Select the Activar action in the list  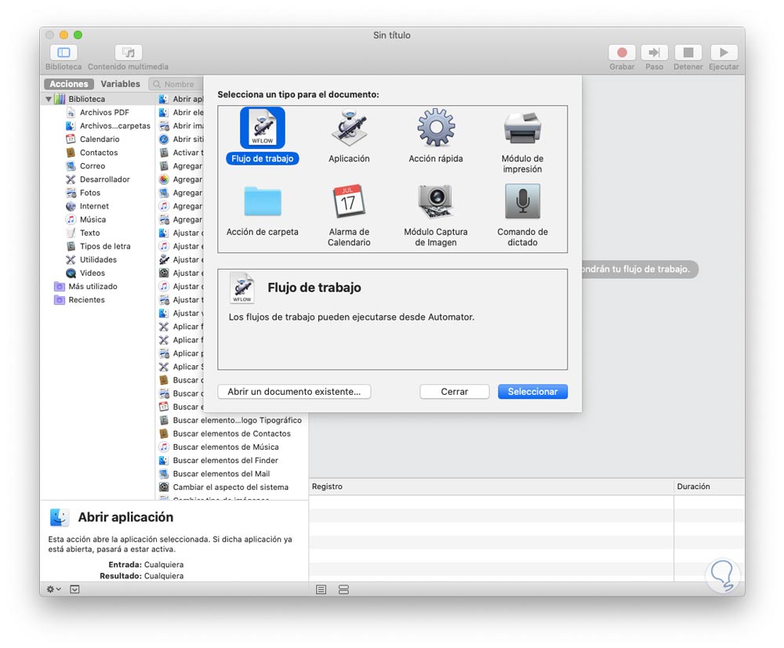coord(181,152)
